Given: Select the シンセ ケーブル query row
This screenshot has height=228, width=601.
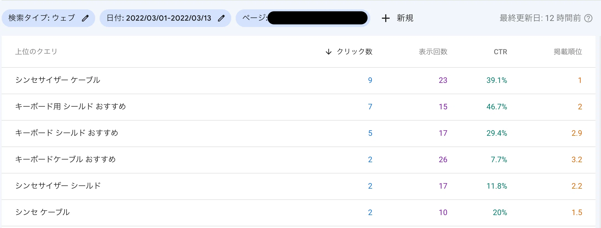Looking at the screenshot, I should pos(299,213).
